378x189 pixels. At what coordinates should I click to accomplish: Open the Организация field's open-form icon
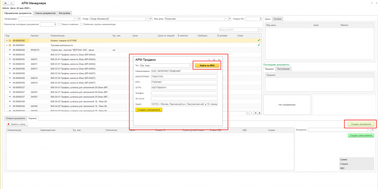pyautogui.click(x=79, y=18)
